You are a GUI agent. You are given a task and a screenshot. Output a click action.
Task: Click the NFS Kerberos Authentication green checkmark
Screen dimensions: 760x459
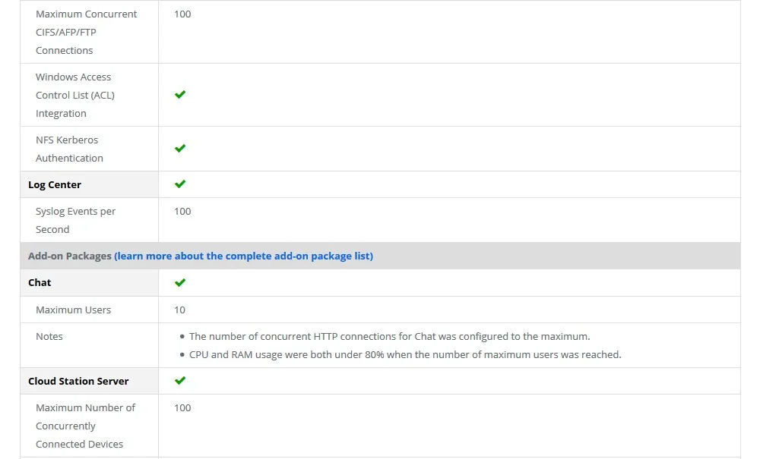[180, 149]
